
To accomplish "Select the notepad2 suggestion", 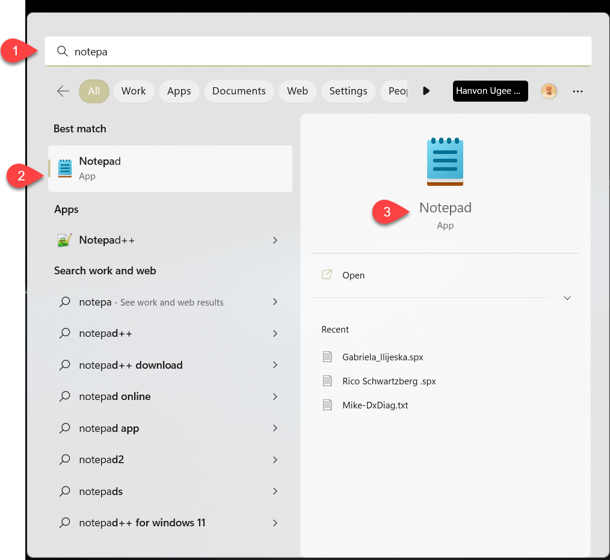I will click(x=170, y=460).
